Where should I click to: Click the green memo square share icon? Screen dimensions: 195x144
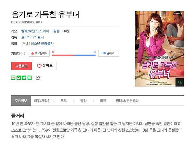coord(30,78)
